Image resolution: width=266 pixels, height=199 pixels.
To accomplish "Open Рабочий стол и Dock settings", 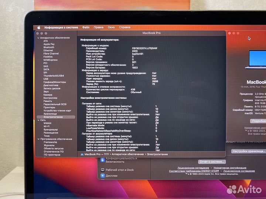I will click(117, 170).
